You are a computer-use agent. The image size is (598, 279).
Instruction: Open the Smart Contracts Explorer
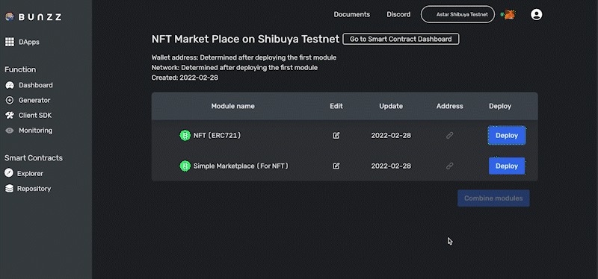24,174
